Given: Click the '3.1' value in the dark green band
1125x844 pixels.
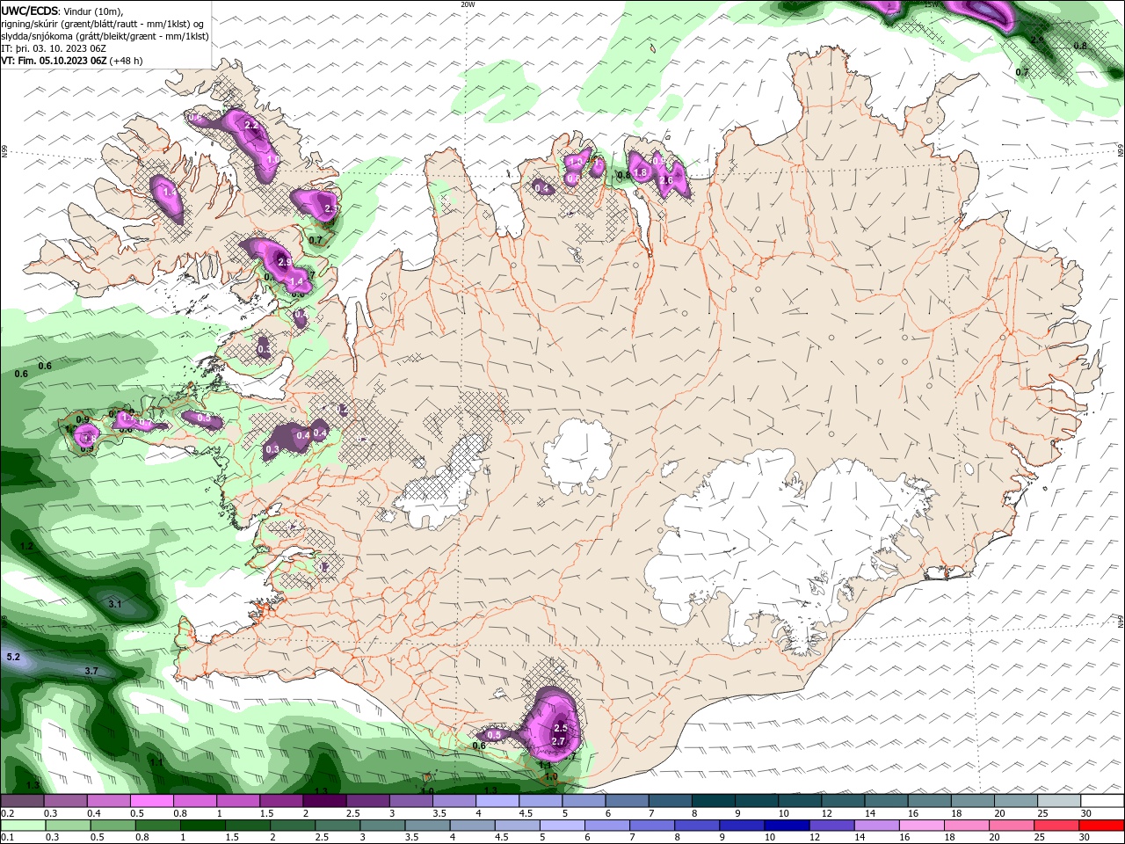Looking at the screenshot, I should (x=115, y=604).
